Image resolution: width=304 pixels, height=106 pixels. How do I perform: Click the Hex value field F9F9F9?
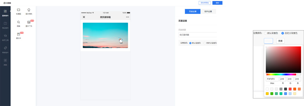tap(272, 79)
